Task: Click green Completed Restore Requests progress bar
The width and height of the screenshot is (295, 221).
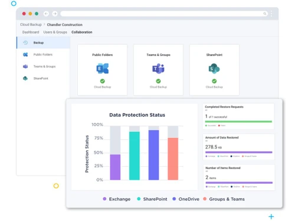Action: (238, 121)
